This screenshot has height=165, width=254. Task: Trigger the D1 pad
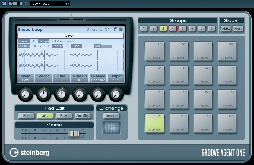click(203, 123)
